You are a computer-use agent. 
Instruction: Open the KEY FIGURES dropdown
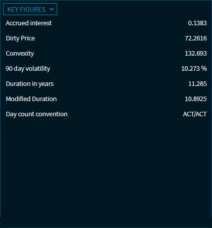(30, 9)
